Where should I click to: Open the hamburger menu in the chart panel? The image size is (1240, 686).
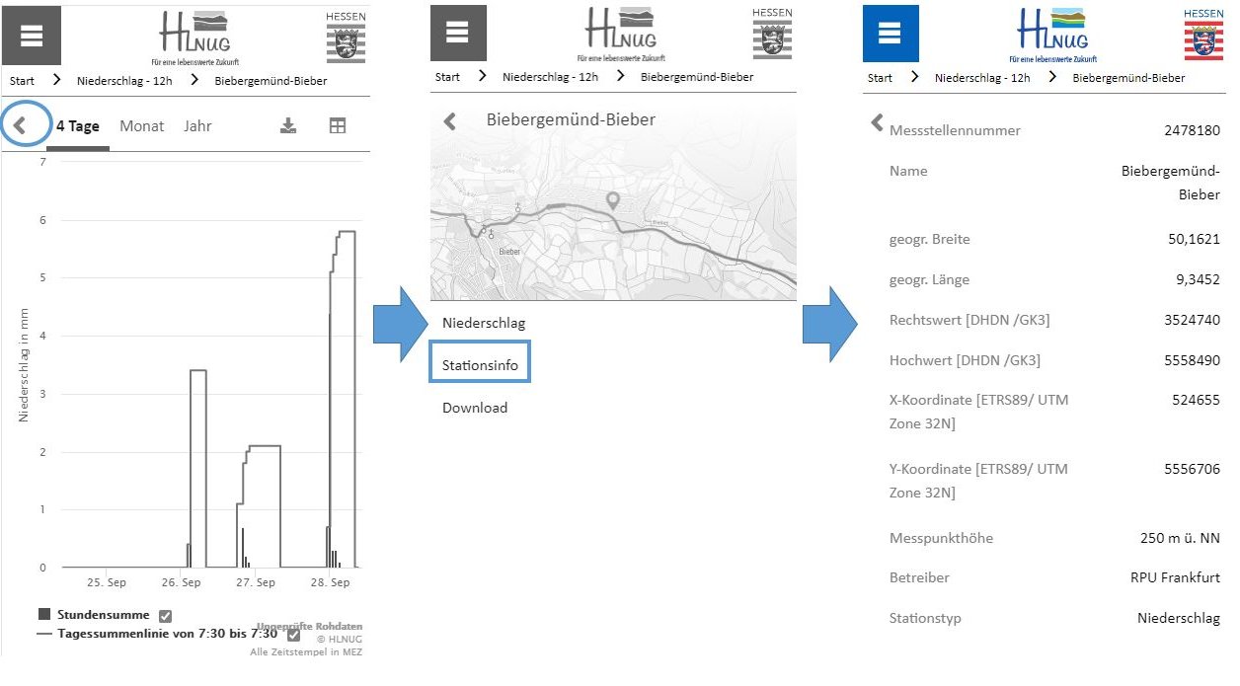point(32,36)
